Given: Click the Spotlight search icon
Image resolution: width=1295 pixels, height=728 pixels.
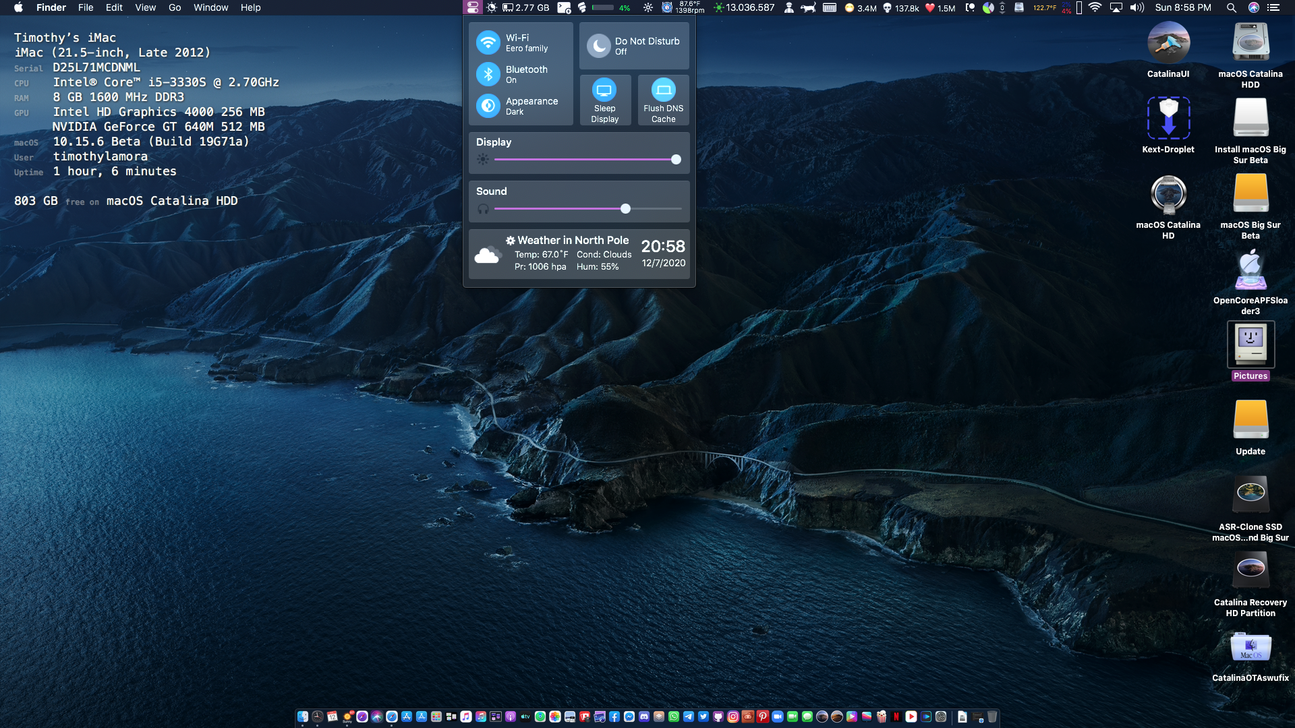Looking at the screenshot, I should 1231,7.
